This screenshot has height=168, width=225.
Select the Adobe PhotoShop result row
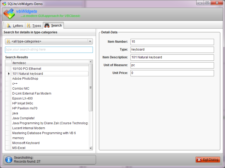(x=25, y=79)
